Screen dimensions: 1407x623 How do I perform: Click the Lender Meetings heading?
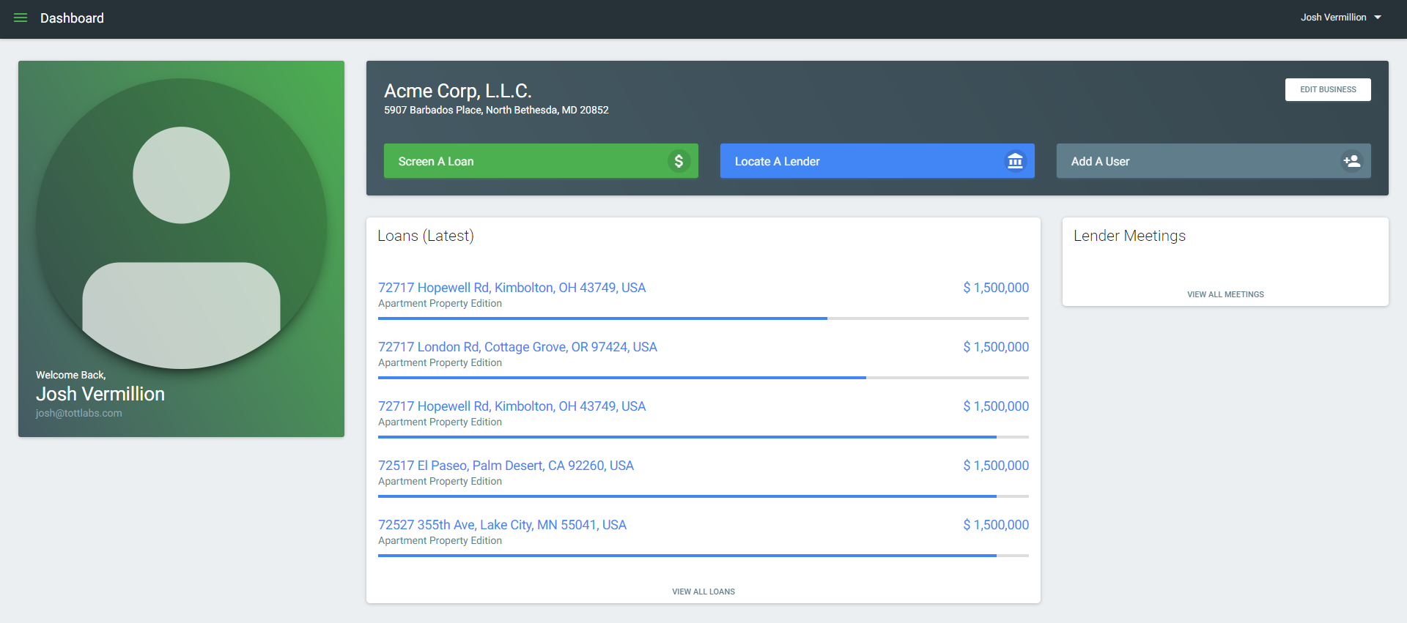point(1129,236)
